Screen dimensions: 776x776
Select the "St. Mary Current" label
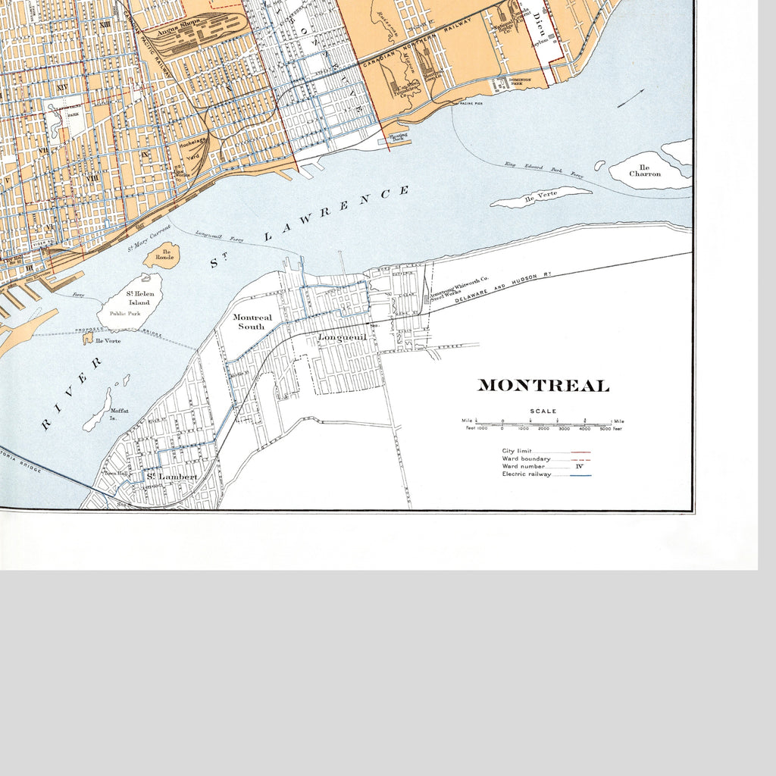149,239
